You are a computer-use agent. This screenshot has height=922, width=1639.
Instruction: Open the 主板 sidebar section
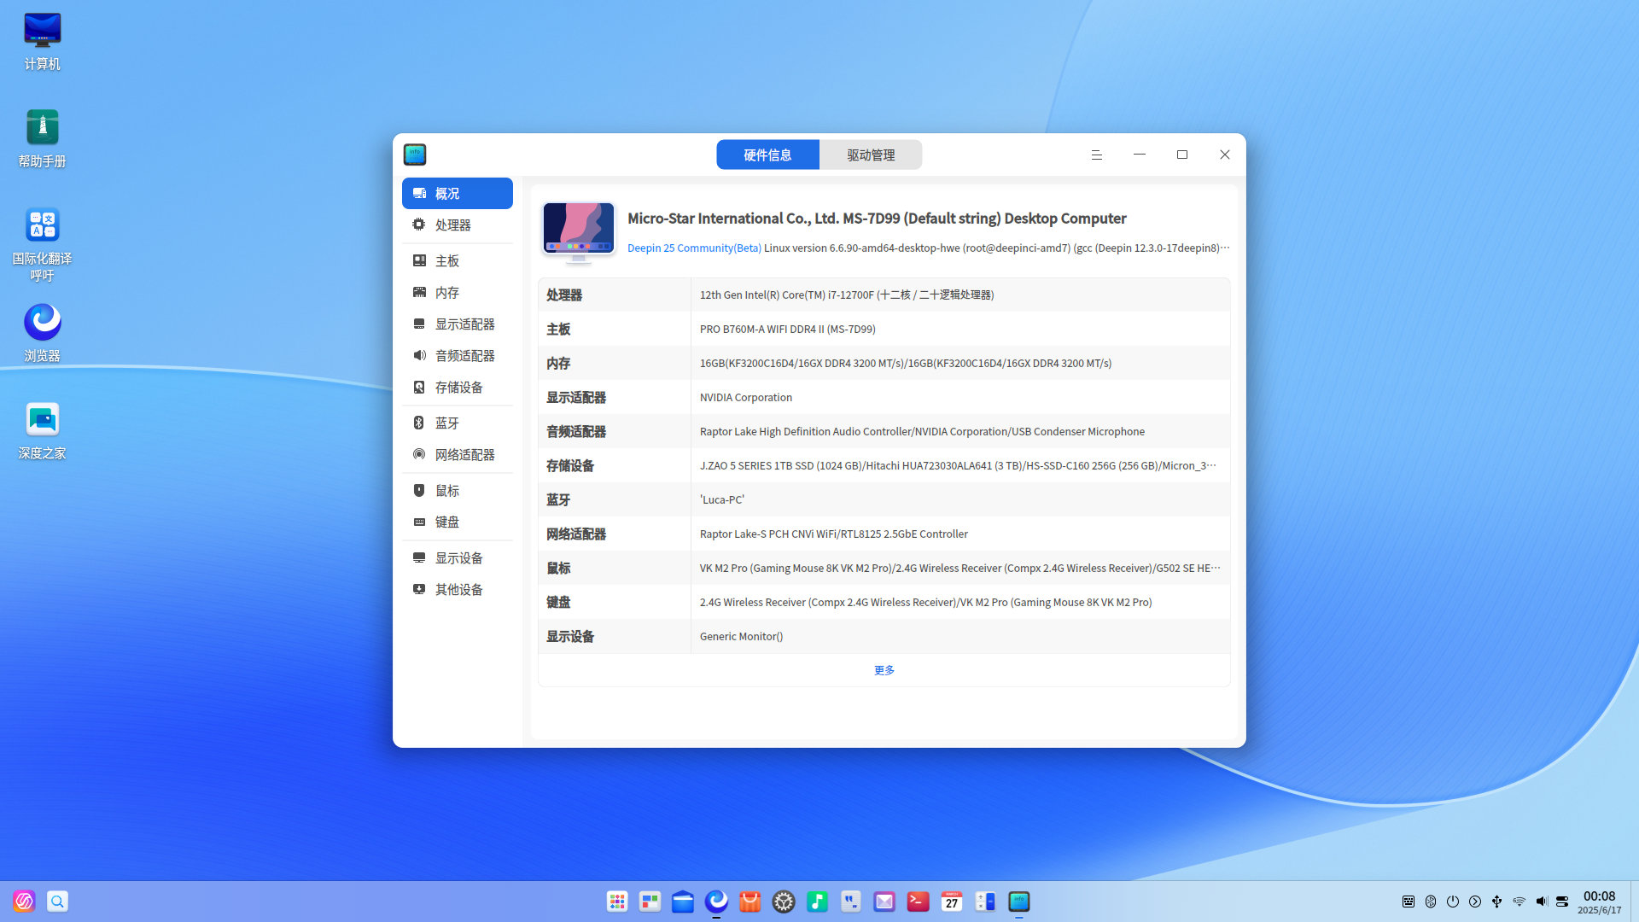click(457, 261)
